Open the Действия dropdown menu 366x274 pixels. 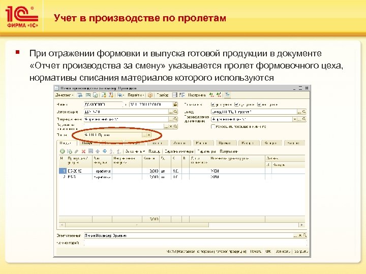tap(64, 95)
